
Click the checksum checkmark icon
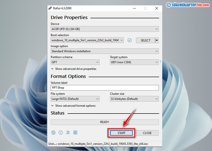[x=129, y=40]
